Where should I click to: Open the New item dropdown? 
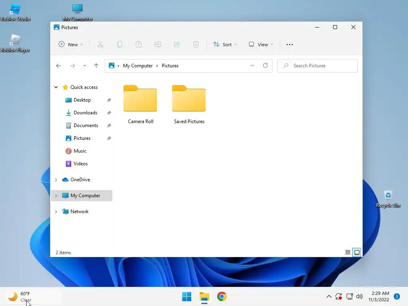point(71,45)
